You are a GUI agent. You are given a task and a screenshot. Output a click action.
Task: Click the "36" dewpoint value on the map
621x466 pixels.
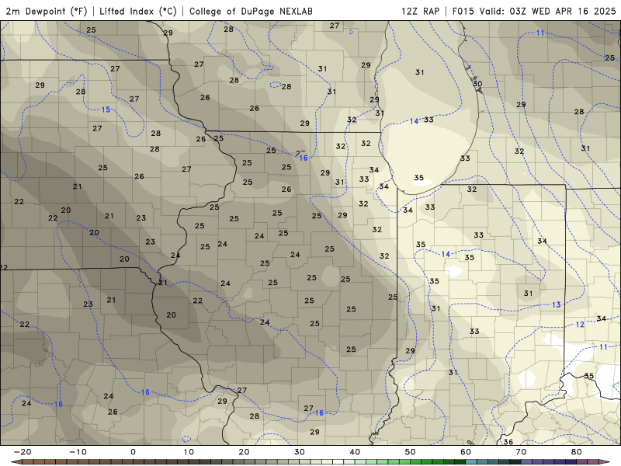click(x=508, y=442)
